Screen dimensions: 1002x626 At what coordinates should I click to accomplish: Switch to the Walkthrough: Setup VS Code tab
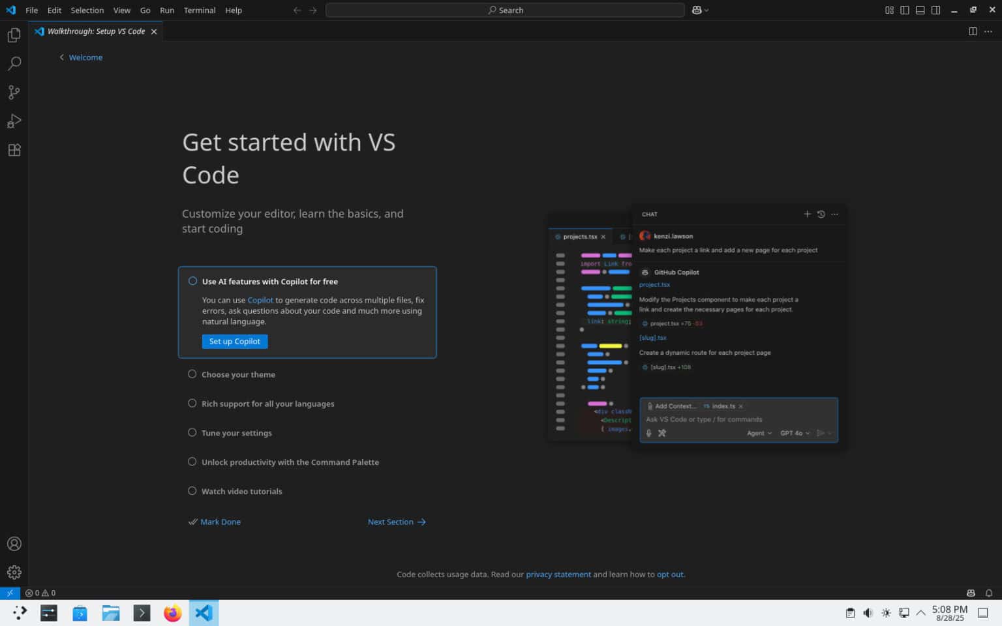tap(96, 31)
